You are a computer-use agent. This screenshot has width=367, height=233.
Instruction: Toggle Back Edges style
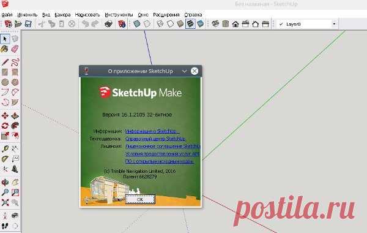[x=147, y=24]
